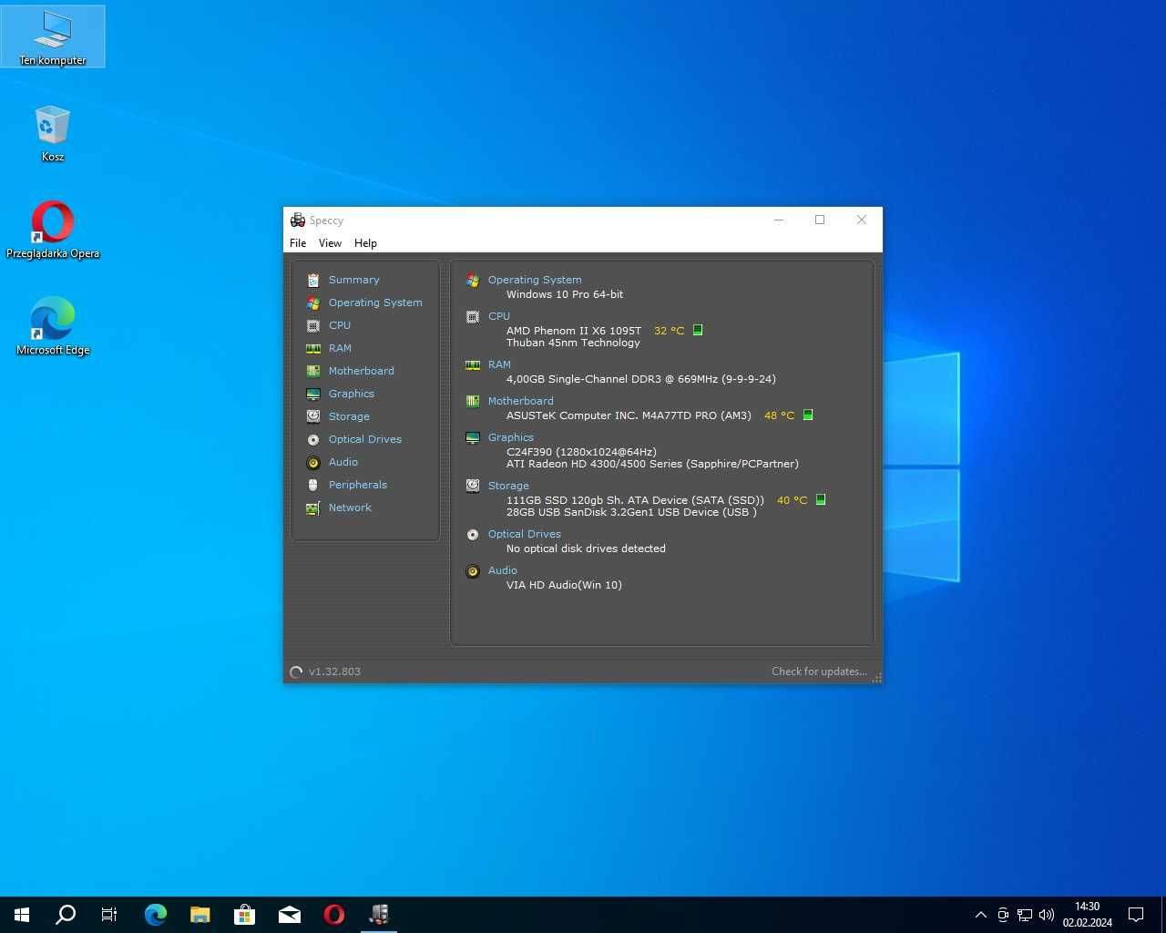Click version v1.32.803 in status bar
Screen dimensions: 1166x933
click(334, 672)
